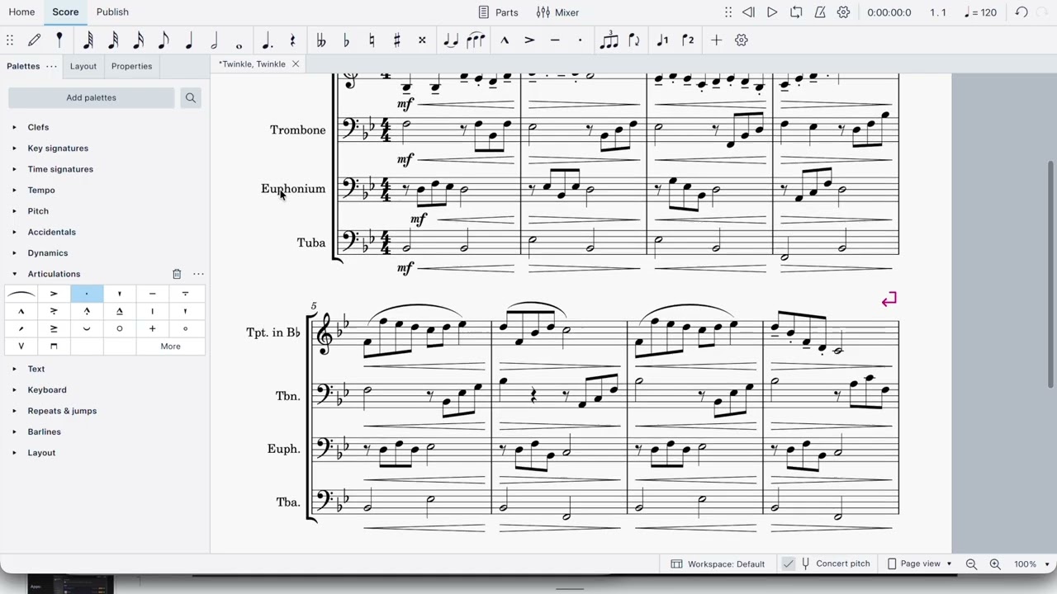The height and width of the screenshot is (594, 1057).
Task: Click the tuplet icon
Action: click(609, 40)
